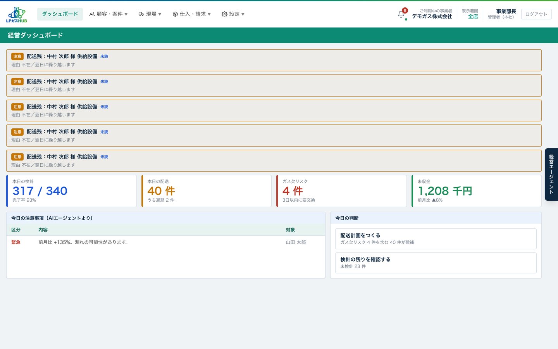Click the ログアウト button
The image size is (558, 349).
point(536,14)
